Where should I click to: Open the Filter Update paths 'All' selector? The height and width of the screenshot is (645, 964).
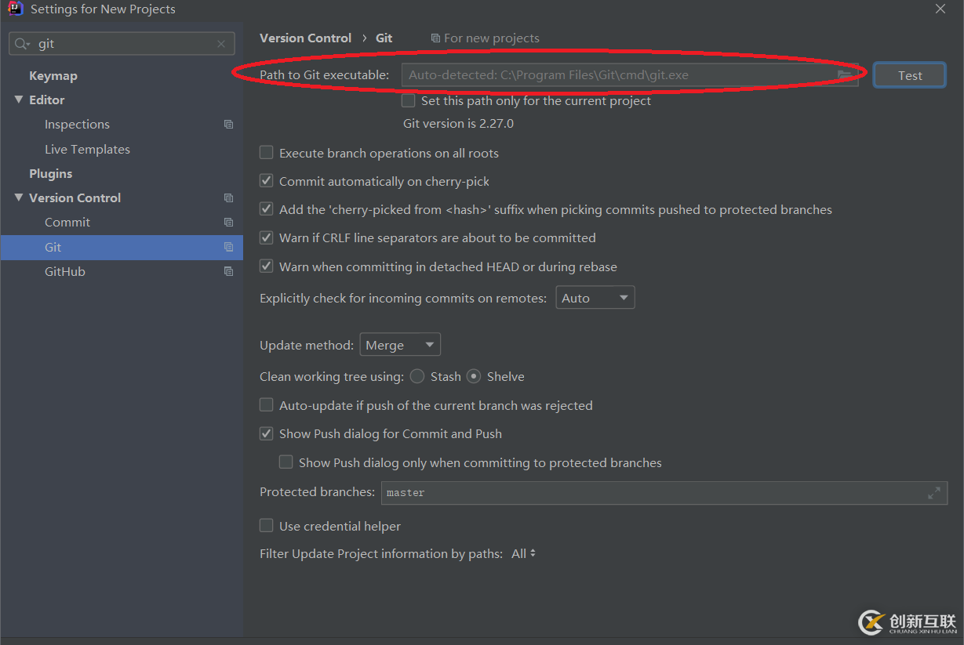point(524,553)
